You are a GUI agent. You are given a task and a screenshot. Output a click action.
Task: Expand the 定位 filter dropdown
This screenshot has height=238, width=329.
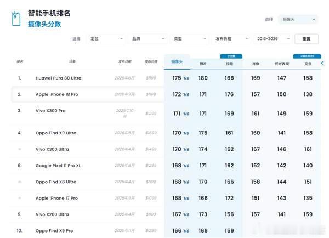click(106, 39)
